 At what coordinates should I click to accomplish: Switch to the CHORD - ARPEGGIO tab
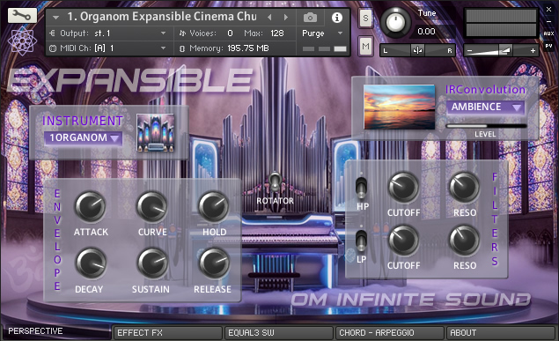click(390, 333)
